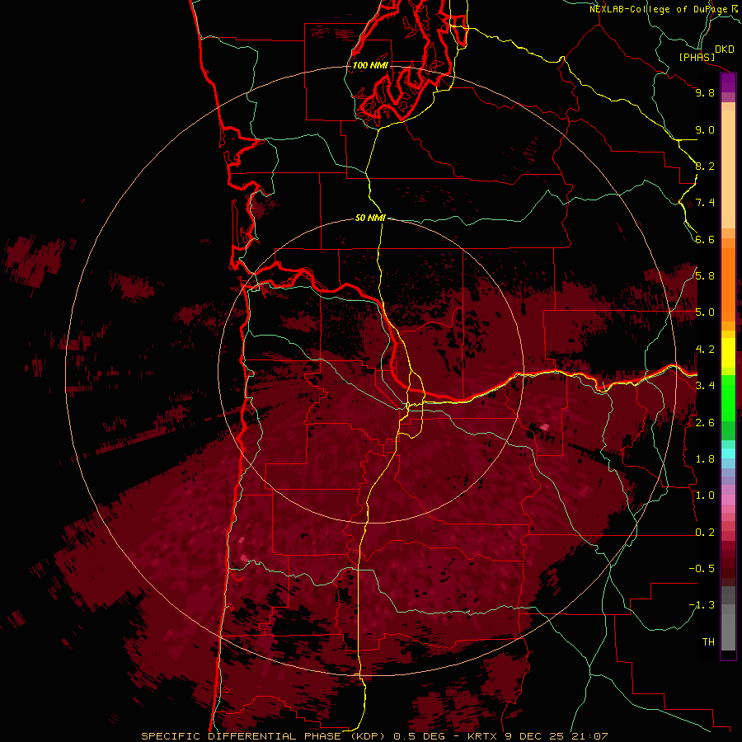Click the SPECIFIC DIFFERENTIAL PHASE (KDP) caption text
Screen dimensions: 742x742
tap(265, 736)
